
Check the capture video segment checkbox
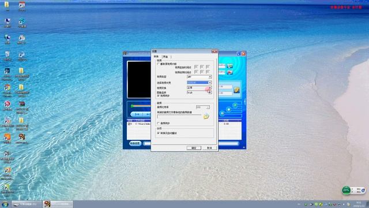pyautogui.click(x=159, y=64)
